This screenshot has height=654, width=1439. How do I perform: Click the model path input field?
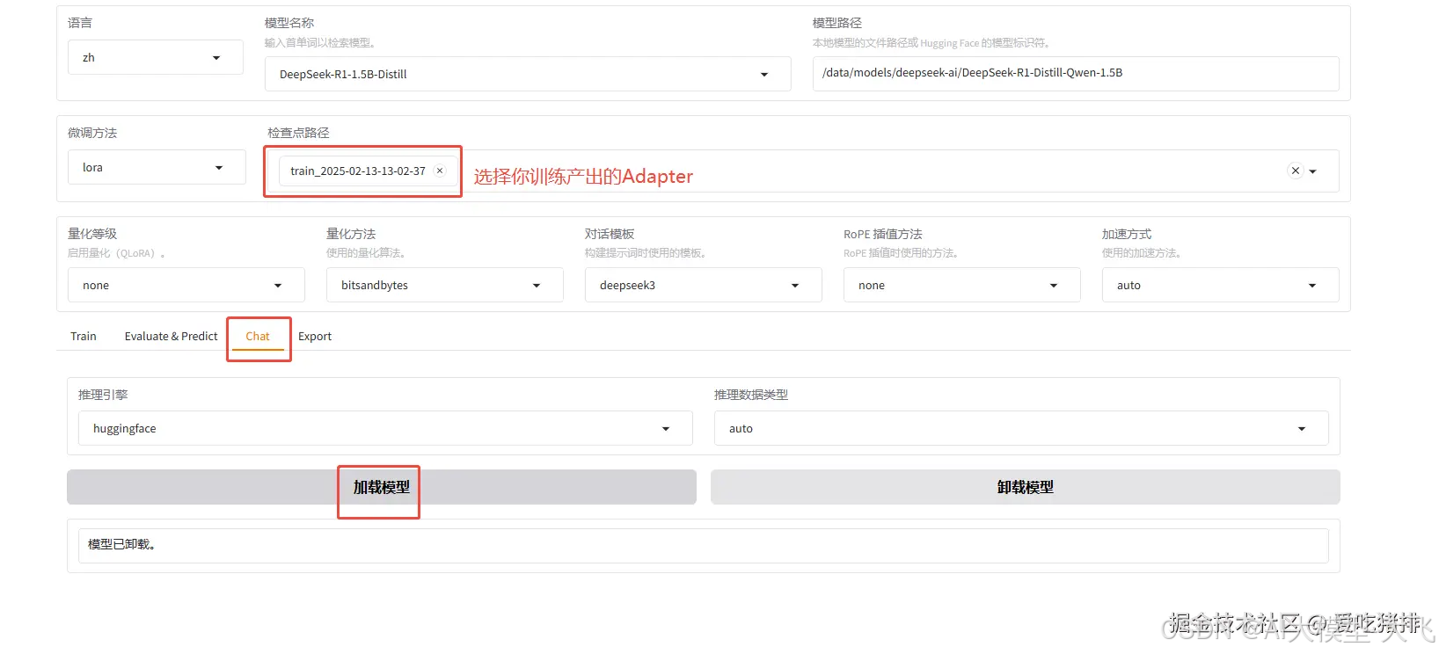1075,73
